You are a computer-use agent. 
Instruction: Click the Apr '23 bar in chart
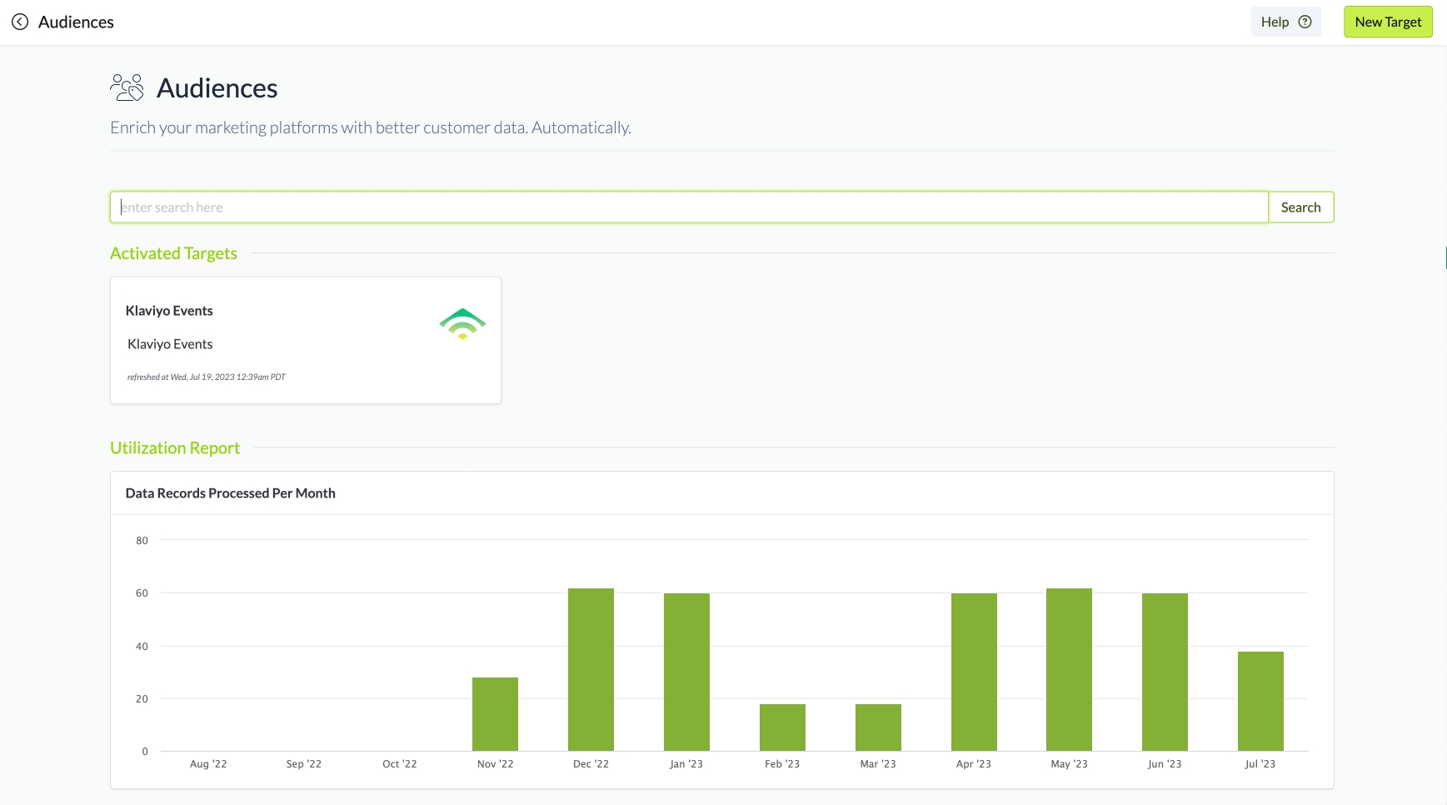tap(973, 672)
